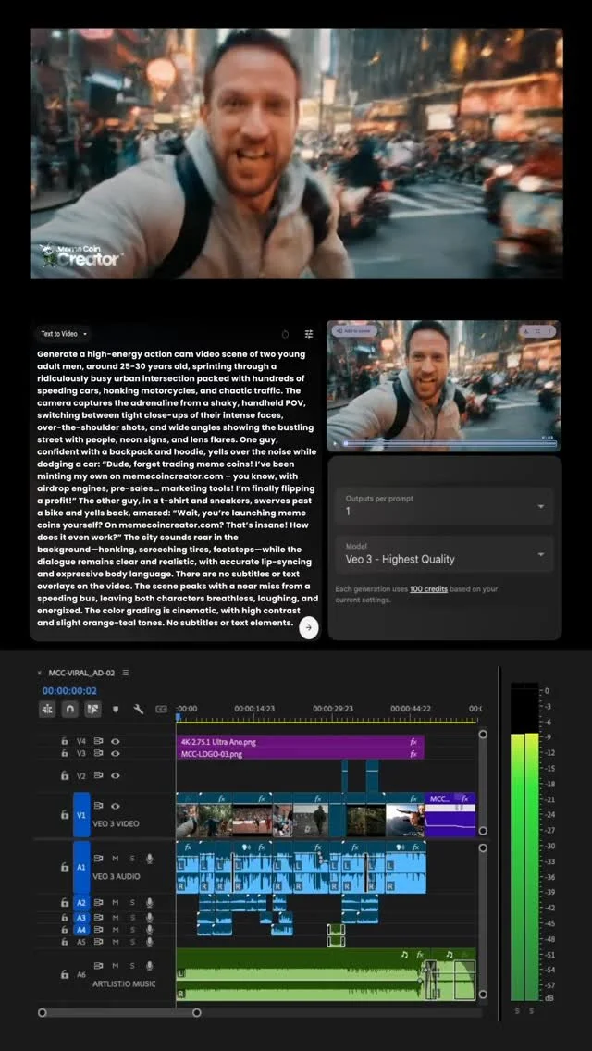
Task: Hide VEO 3 VIDEO track with eye icon
Action: coord(116,807)
